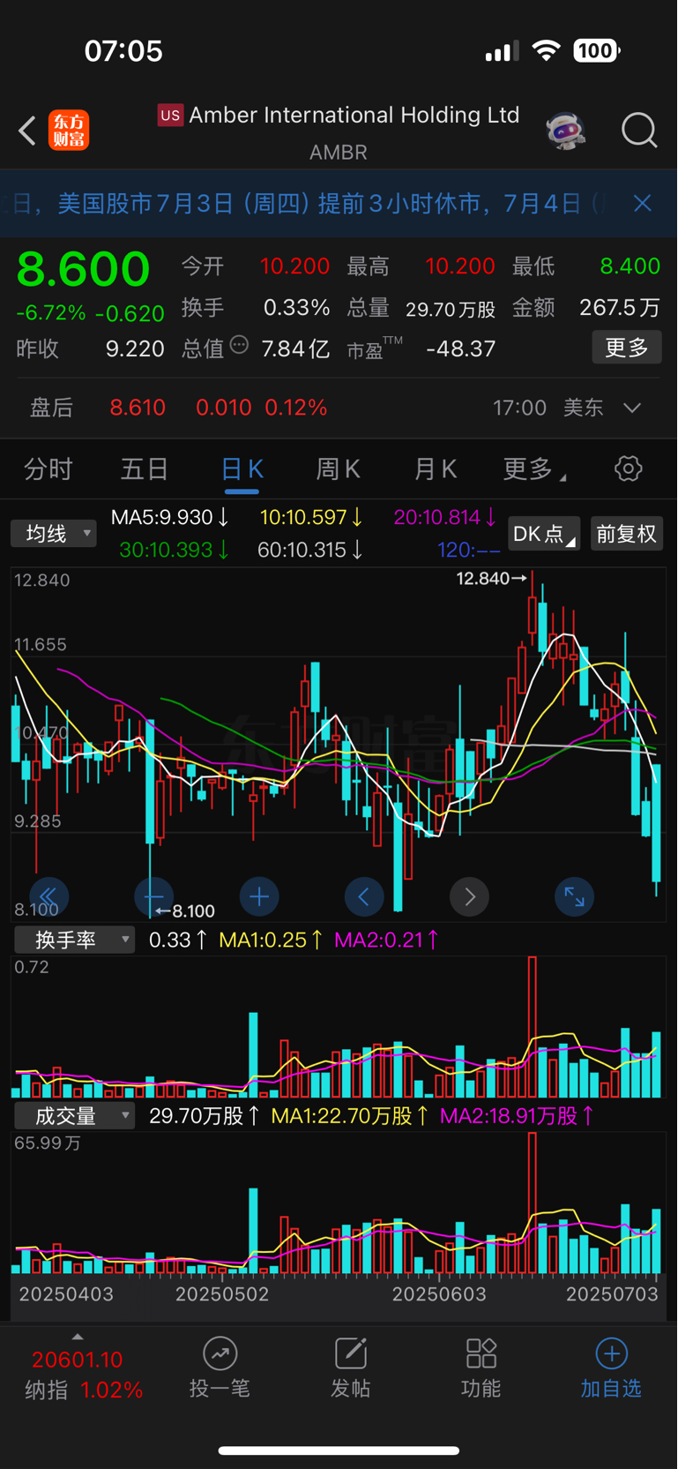Screen dimensions: 678x1469
Task: Select the 日K tab
Action: pyautogui.click(x=242, y=468)
